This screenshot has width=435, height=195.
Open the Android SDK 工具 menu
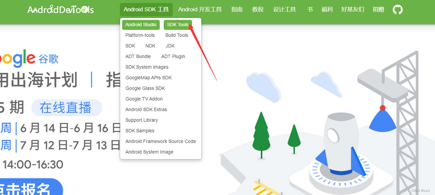146,10
